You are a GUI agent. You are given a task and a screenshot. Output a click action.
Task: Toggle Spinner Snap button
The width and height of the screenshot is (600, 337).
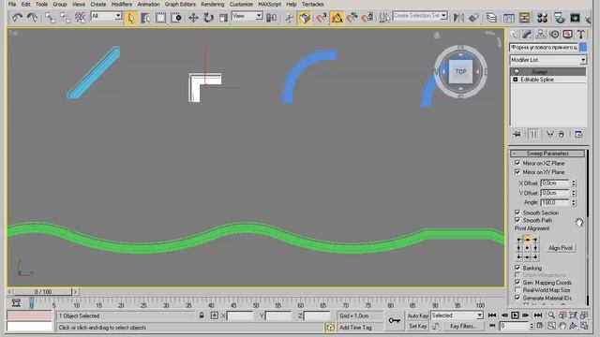(367, 18)
